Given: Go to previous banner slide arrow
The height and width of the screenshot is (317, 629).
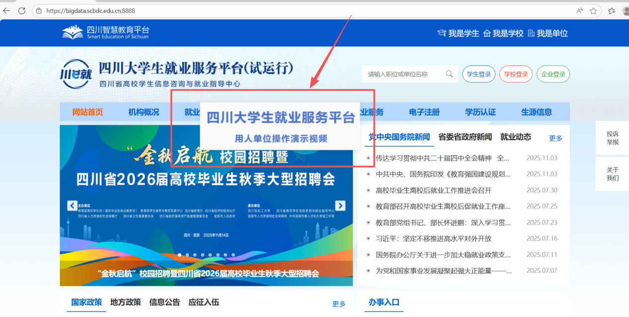Looking at the screenshot, I should click(x=72, y=206).
